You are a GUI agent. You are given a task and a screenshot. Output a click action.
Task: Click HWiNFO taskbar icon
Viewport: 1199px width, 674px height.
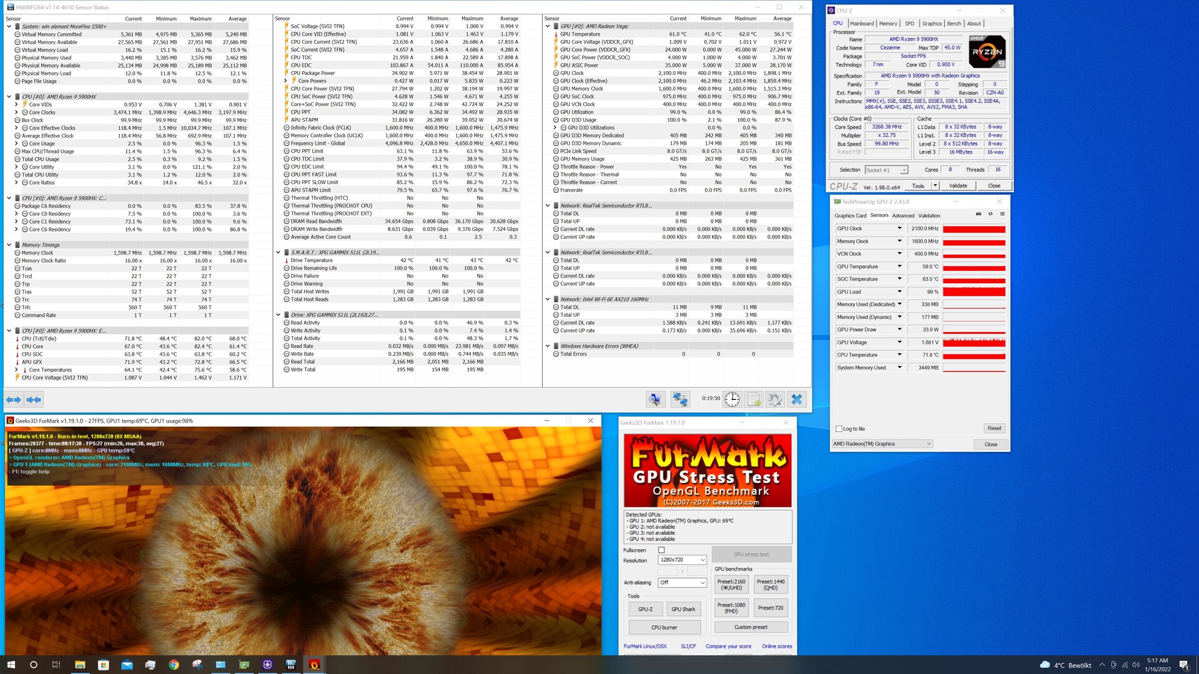291,665
